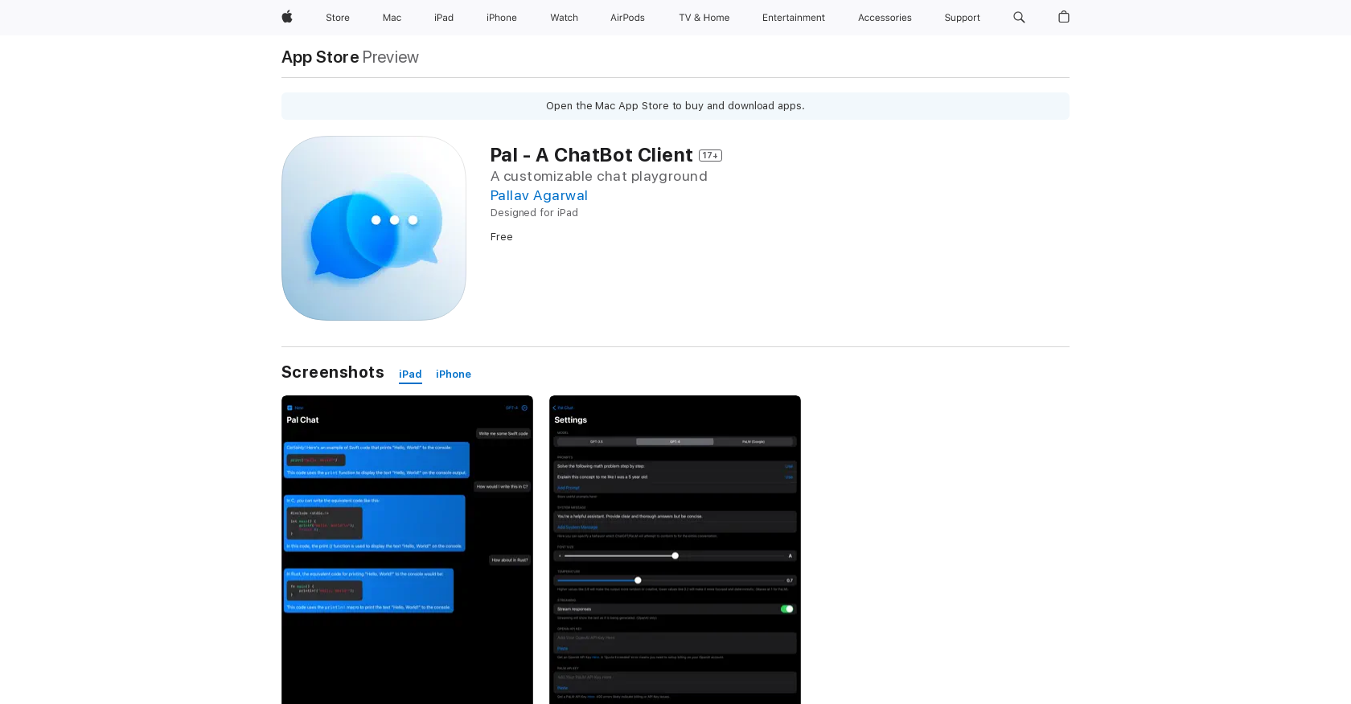
Task: Click the Pal - A ChatBot Client title
Action: pos(591,155)
